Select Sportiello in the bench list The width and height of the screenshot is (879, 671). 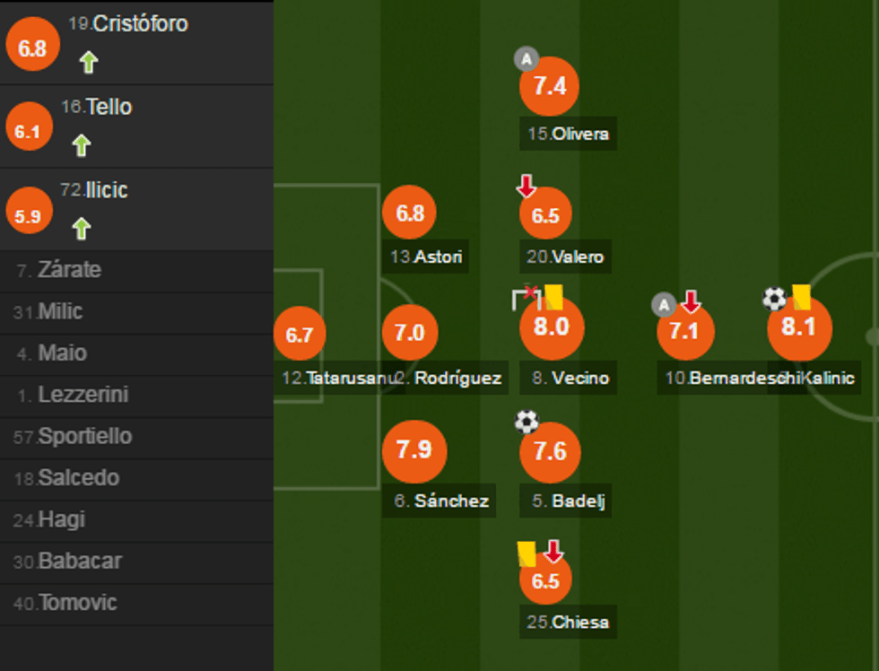point(84,437)
